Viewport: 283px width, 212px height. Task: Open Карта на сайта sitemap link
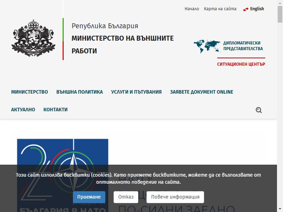(x=220, y=9)
